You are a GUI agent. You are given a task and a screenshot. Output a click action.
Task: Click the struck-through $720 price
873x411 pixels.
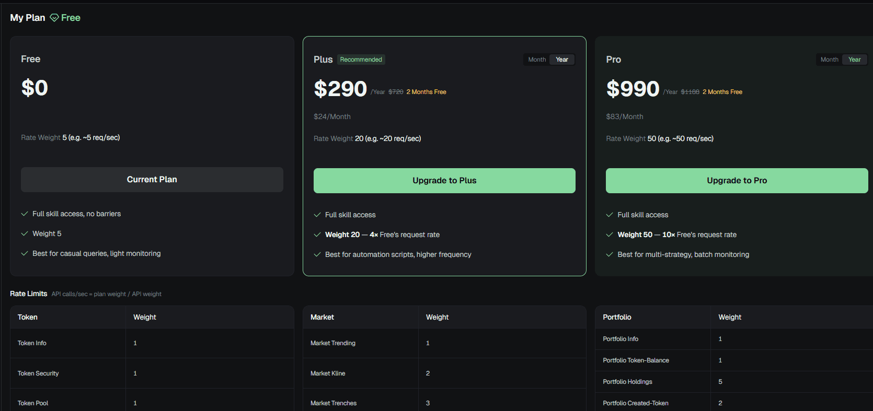396,92
